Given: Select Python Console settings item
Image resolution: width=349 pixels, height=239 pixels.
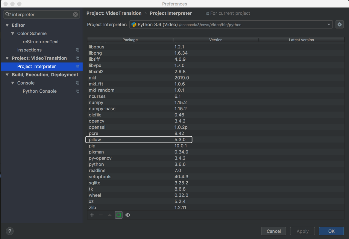Looking at the screenshot, I should 40,91.
